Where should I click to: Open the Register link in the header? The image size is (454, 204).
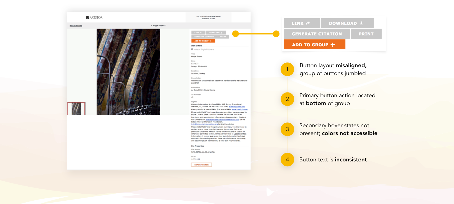[x=207, y=17]
